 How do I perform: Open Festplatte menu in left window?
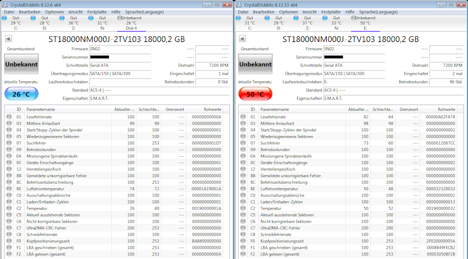97,12
